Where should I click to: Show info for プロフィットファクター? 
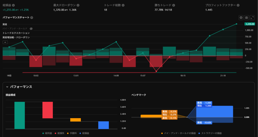238,5
